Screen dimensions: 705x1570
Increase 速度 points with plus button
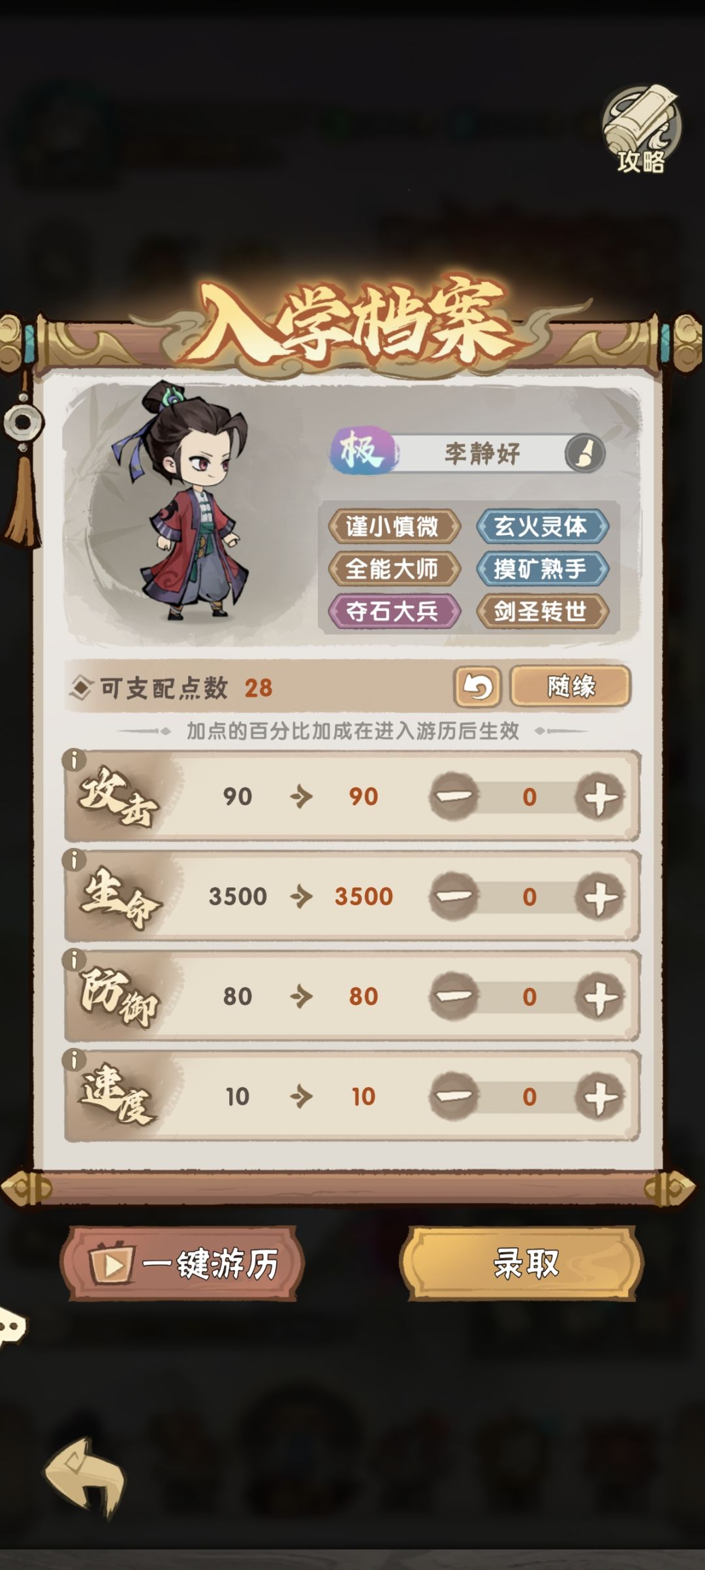click(599, 1096)
